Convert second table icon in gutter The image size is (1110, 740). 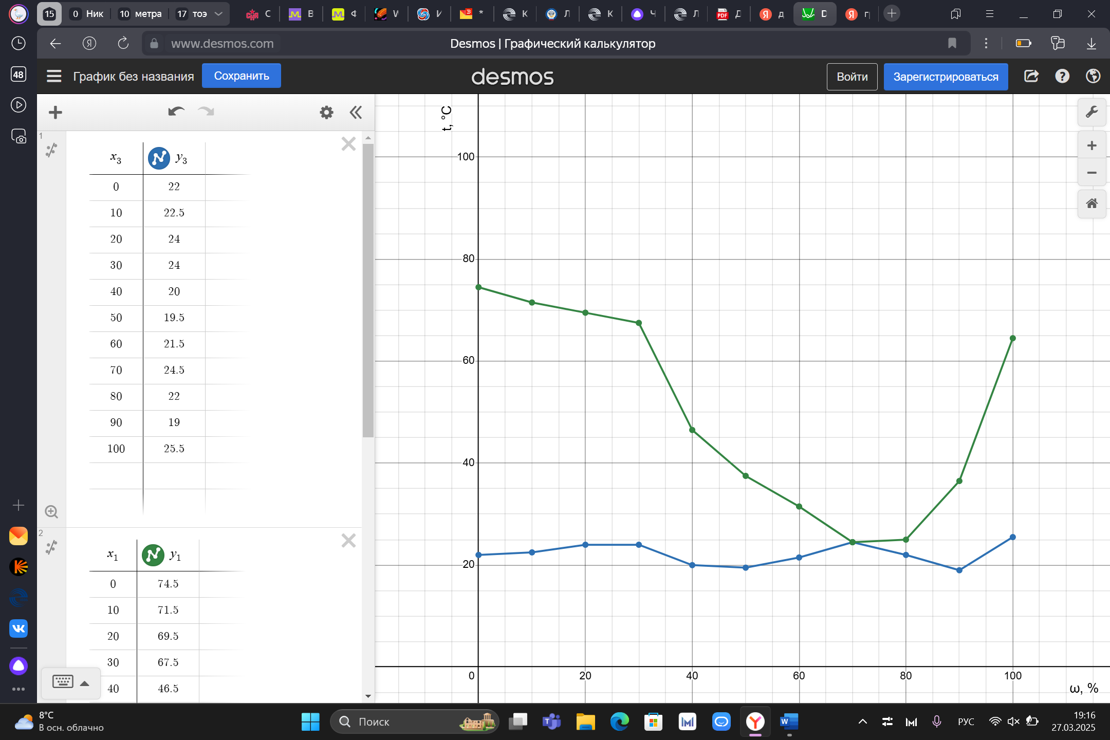(x=51, y=548)
